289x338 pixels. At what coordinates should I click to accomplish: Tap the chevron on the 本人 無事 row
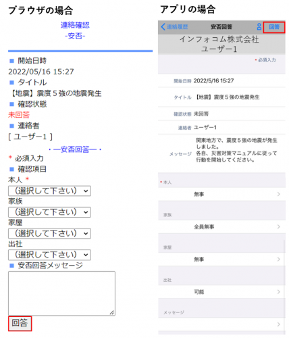click(279, 194)
